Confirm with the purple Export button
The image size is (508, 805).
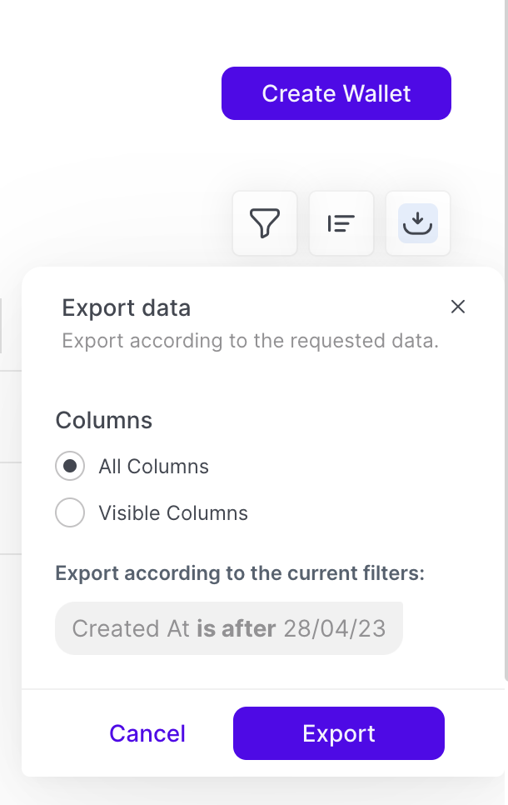pos(338,733)
